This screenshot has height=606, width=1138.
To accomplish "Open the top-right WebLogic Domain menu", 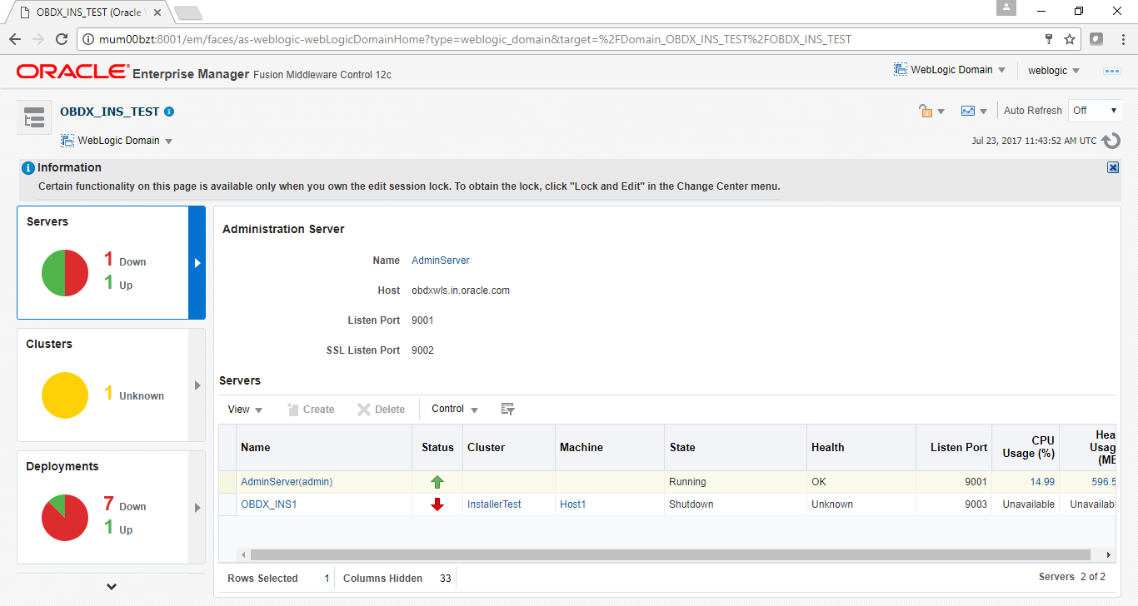I will (950, 70).
